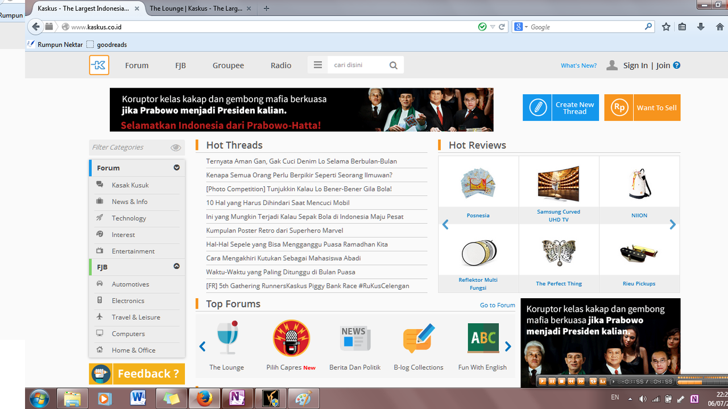Pause playback in the media player
The height and width of the screenshot is (409, 728).
tap(552, 381)
